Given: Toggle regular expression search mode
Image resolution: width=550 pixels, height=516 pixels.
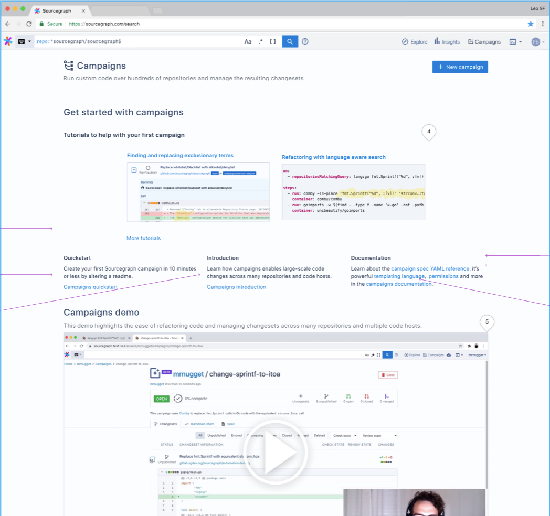Looking at the screenshot, I should click(x=261, y=41).
